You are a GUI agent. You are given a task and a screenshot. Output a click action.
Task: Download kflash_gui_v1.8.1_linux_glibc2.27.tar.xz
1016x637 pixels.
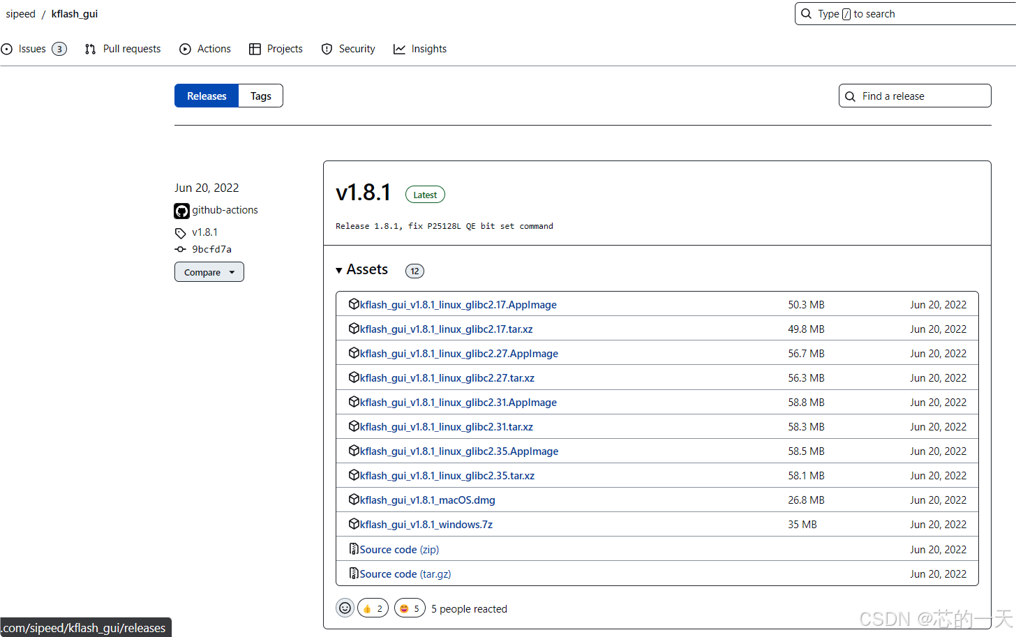point(447,378)
